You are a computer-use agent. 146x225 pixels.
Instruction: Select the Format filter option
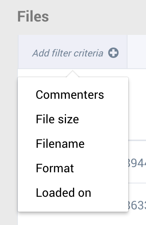(55, 168)
